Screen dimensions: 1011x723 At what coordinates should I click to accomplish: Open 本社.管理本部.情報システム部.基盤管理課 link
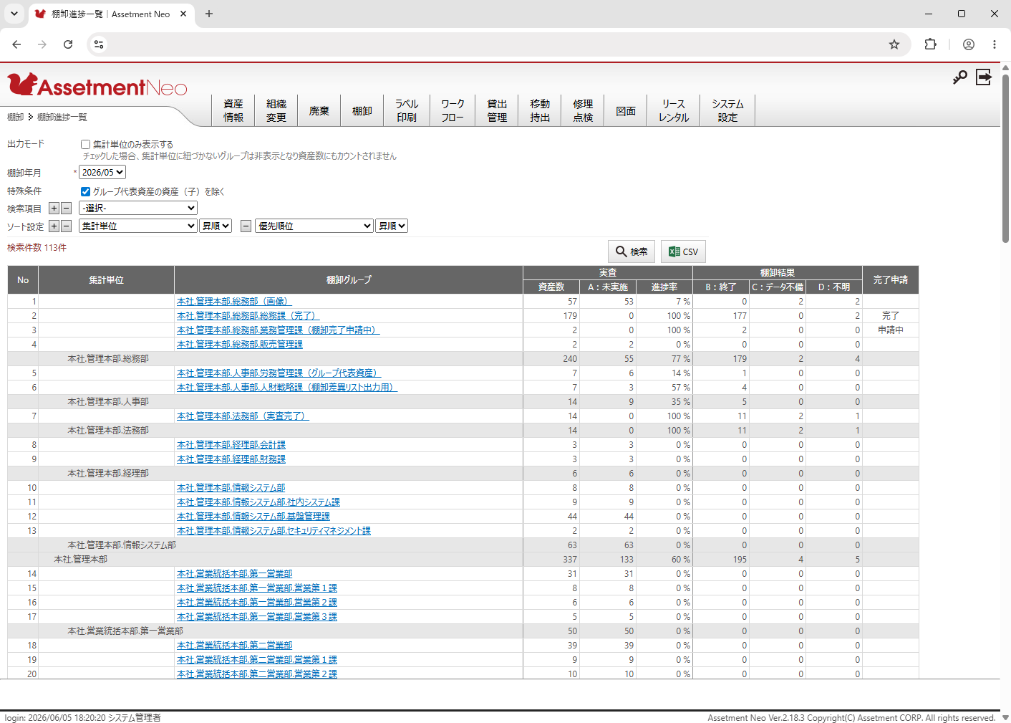click(253, 517)
